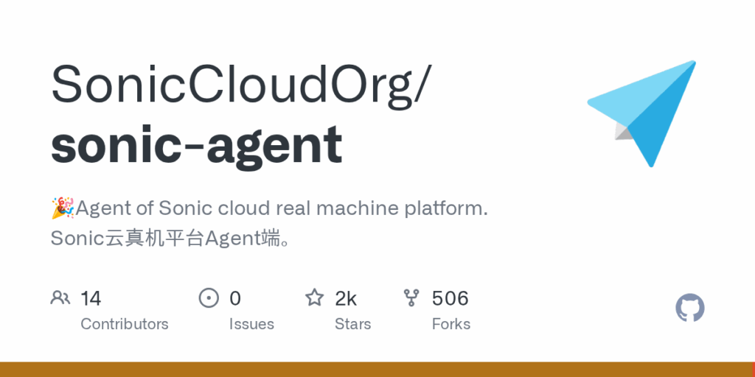Click the stars icon
The image size is (755, 377).
click(314, 297)
